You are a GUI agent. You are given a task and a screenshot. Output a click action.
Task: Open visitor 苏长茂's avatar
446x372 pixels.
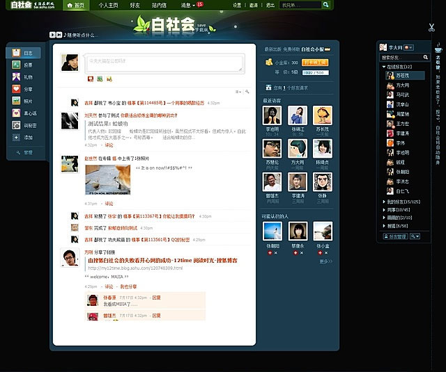pos(322,115)
